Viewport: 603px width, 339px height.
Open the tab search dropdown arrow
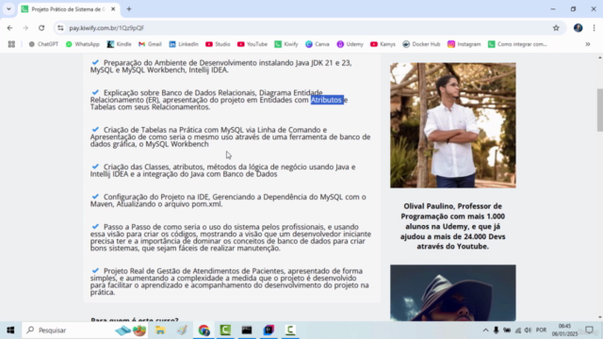click(8, 8)
